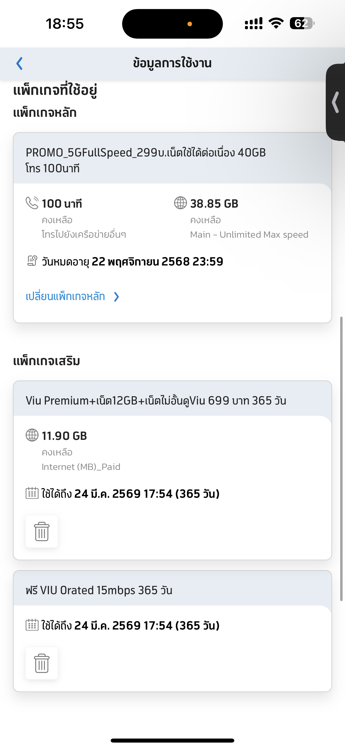Tap the calendar icon for Viu Premium expiry
345x749 pixels.
tap(32, 493)
